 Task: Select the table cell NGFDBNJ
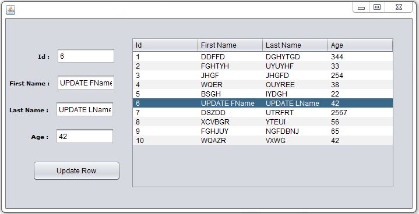pos(295,131)
